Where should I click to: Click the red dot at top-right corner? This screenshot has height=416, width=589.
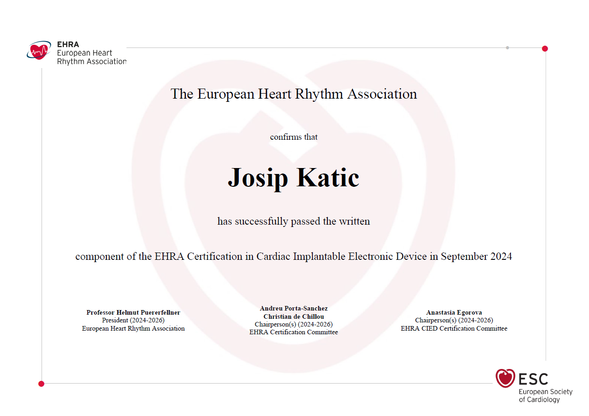[x=545, y=48]
